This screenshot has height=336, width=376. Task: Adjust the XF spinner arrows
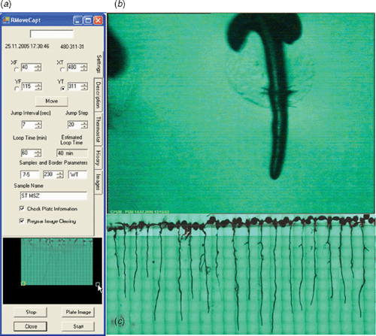click(x=38, y=68)
